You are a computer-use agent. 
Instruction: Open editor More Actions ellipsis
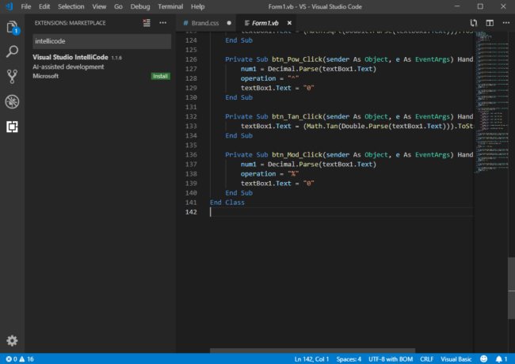tap(505, 23)
